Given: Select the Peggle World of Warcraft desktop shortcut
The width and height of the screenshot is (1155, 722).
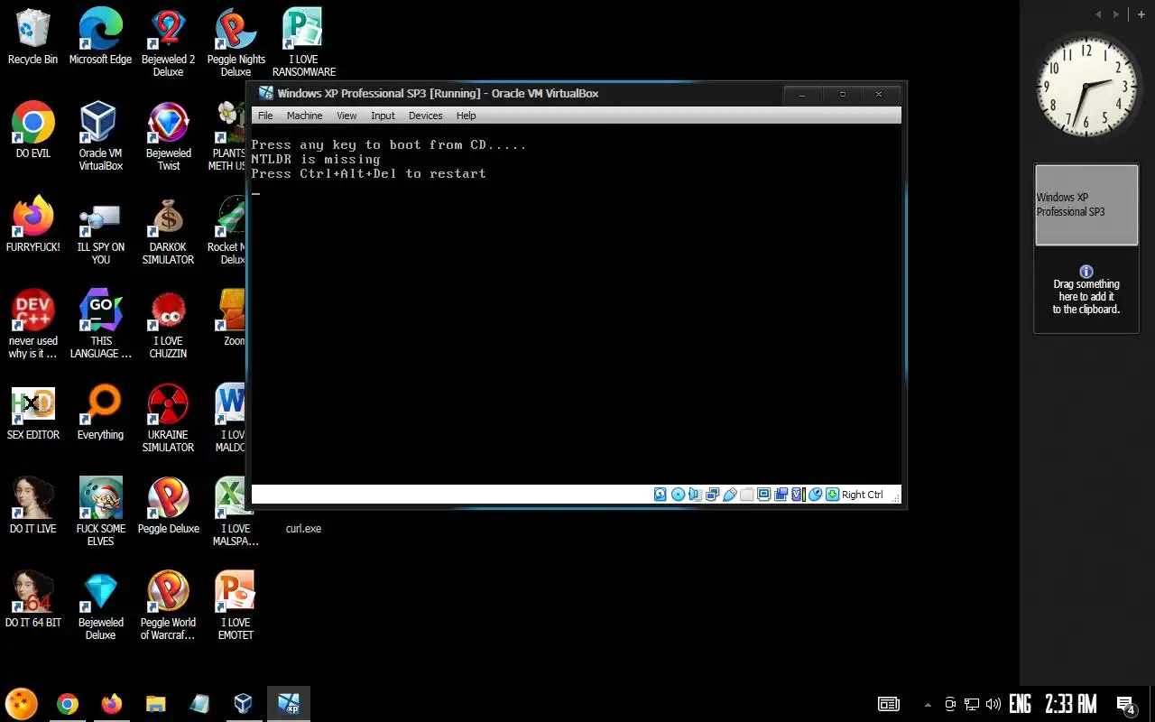Looking at the screenshot, I should pos(168,606).
